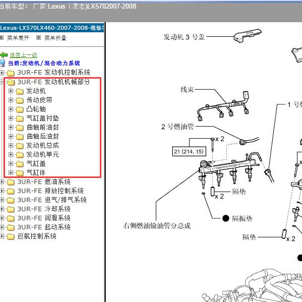Select 3UR-FE 进气/排气系统 tree item

(52, 200)
